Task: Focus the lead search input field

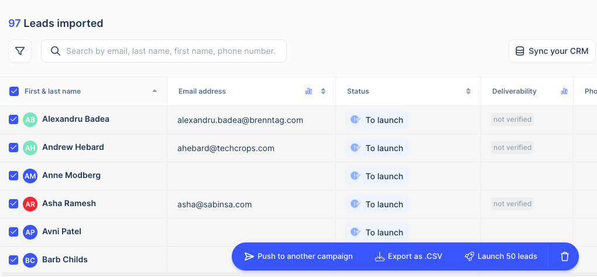Action: point(170,51)
